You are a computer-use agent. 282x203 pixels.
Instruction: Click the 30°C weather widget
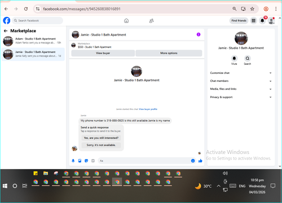click(x=203, y=186)
